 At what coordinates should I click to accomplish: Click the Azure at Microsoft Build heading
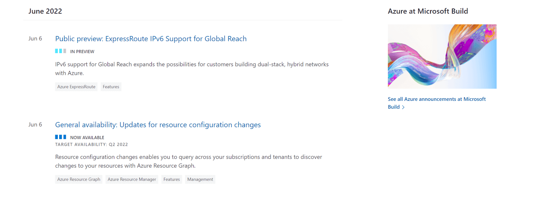[428, 11]
